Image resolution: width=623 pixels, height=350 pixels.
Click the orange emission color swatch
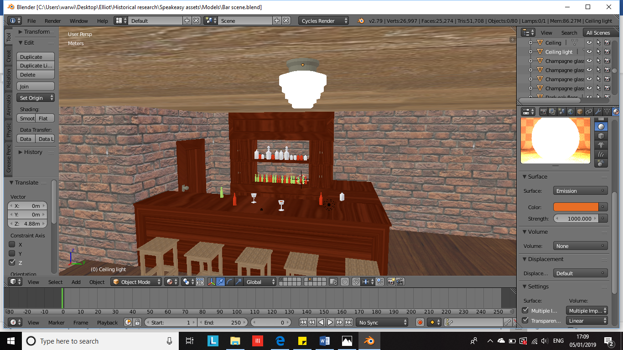(576, 207)
